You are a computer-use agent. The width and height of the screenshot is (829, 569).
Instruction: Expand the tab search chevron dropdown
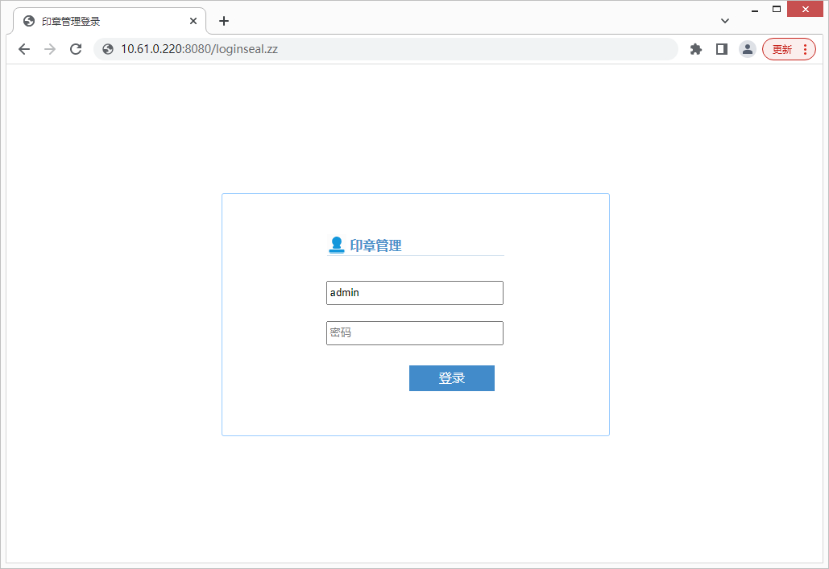[x=725, y=21]
